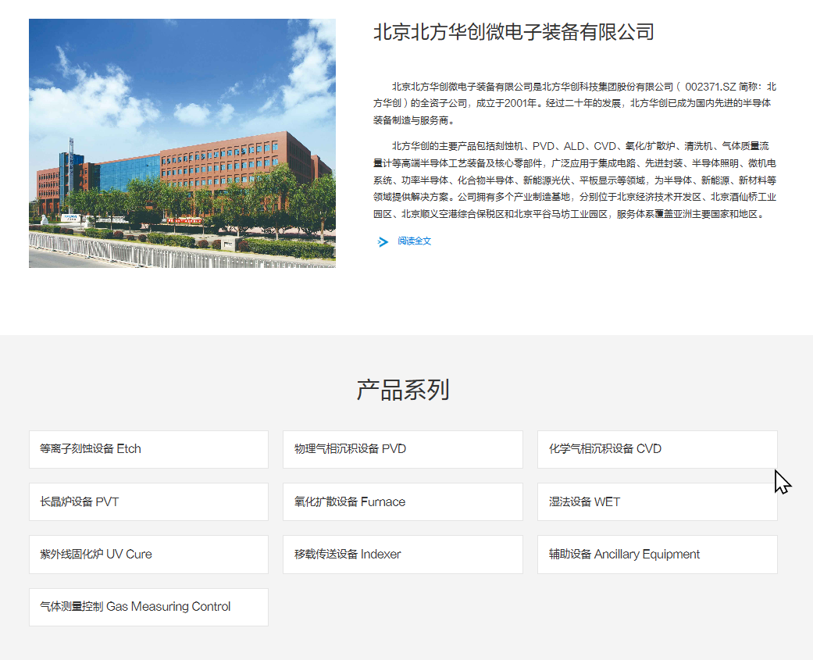Click the 产品系列 section heading
This screenshot has width=813, height=660.
403,390
